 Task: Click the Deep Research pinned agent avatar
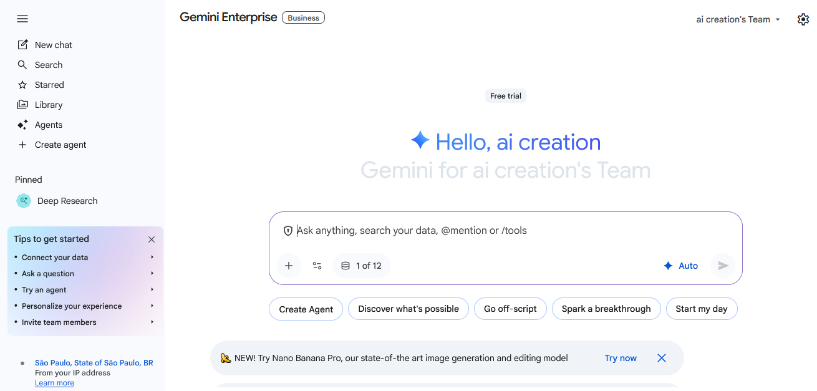tap(24, 201)
